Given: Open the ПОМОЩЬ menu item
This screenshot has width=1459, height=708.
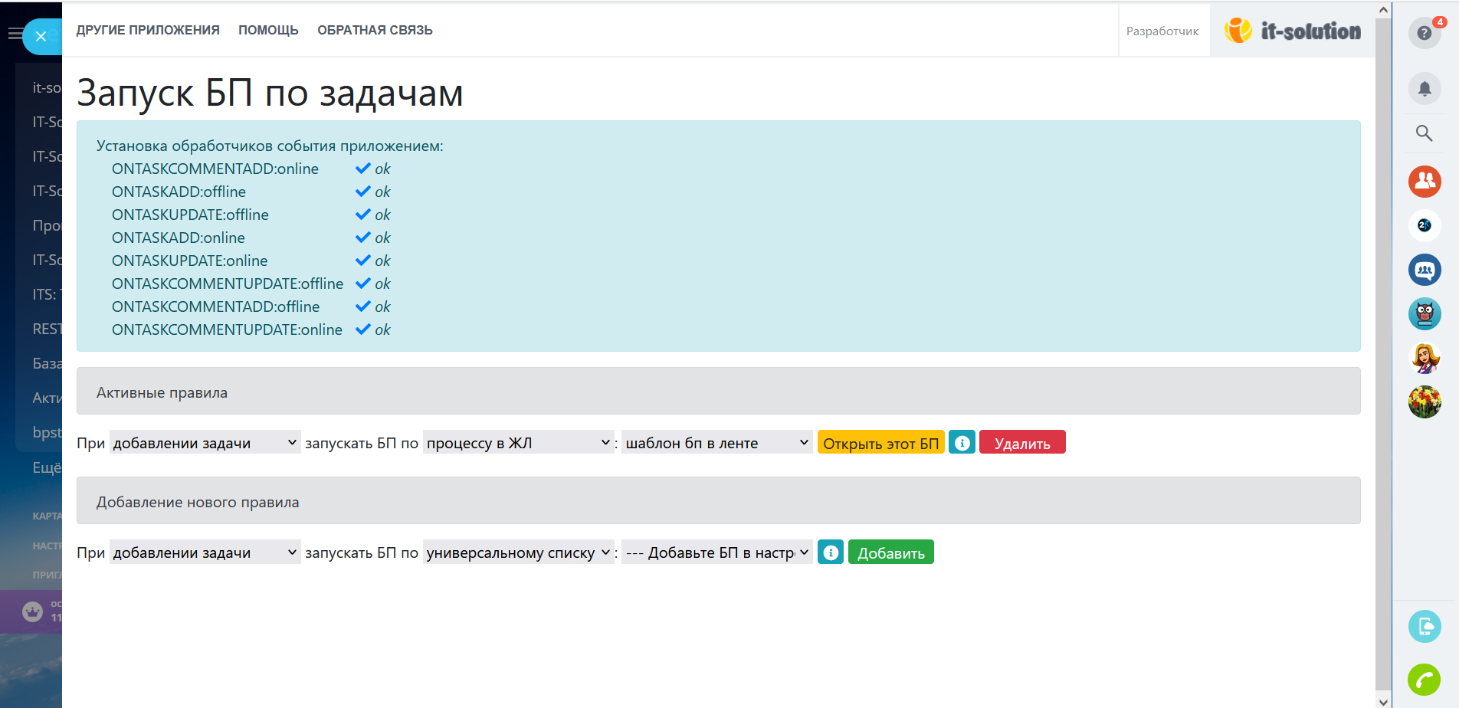Looking at the screenshot, I should pyautogui.click(x=268, y=30).
